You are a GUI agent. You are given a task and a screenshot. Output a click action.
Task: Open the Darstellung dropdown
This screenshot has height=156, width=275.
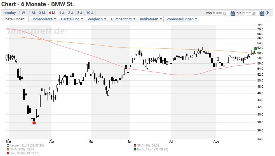tap(72, 19)
